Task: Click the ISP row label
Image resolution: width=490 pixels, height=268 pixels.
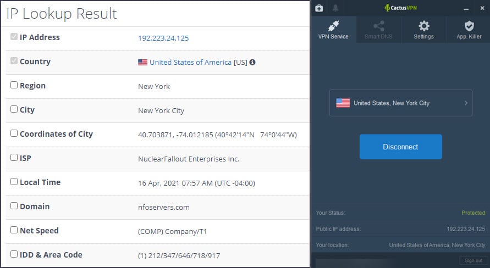Action: tap(26, 158)
